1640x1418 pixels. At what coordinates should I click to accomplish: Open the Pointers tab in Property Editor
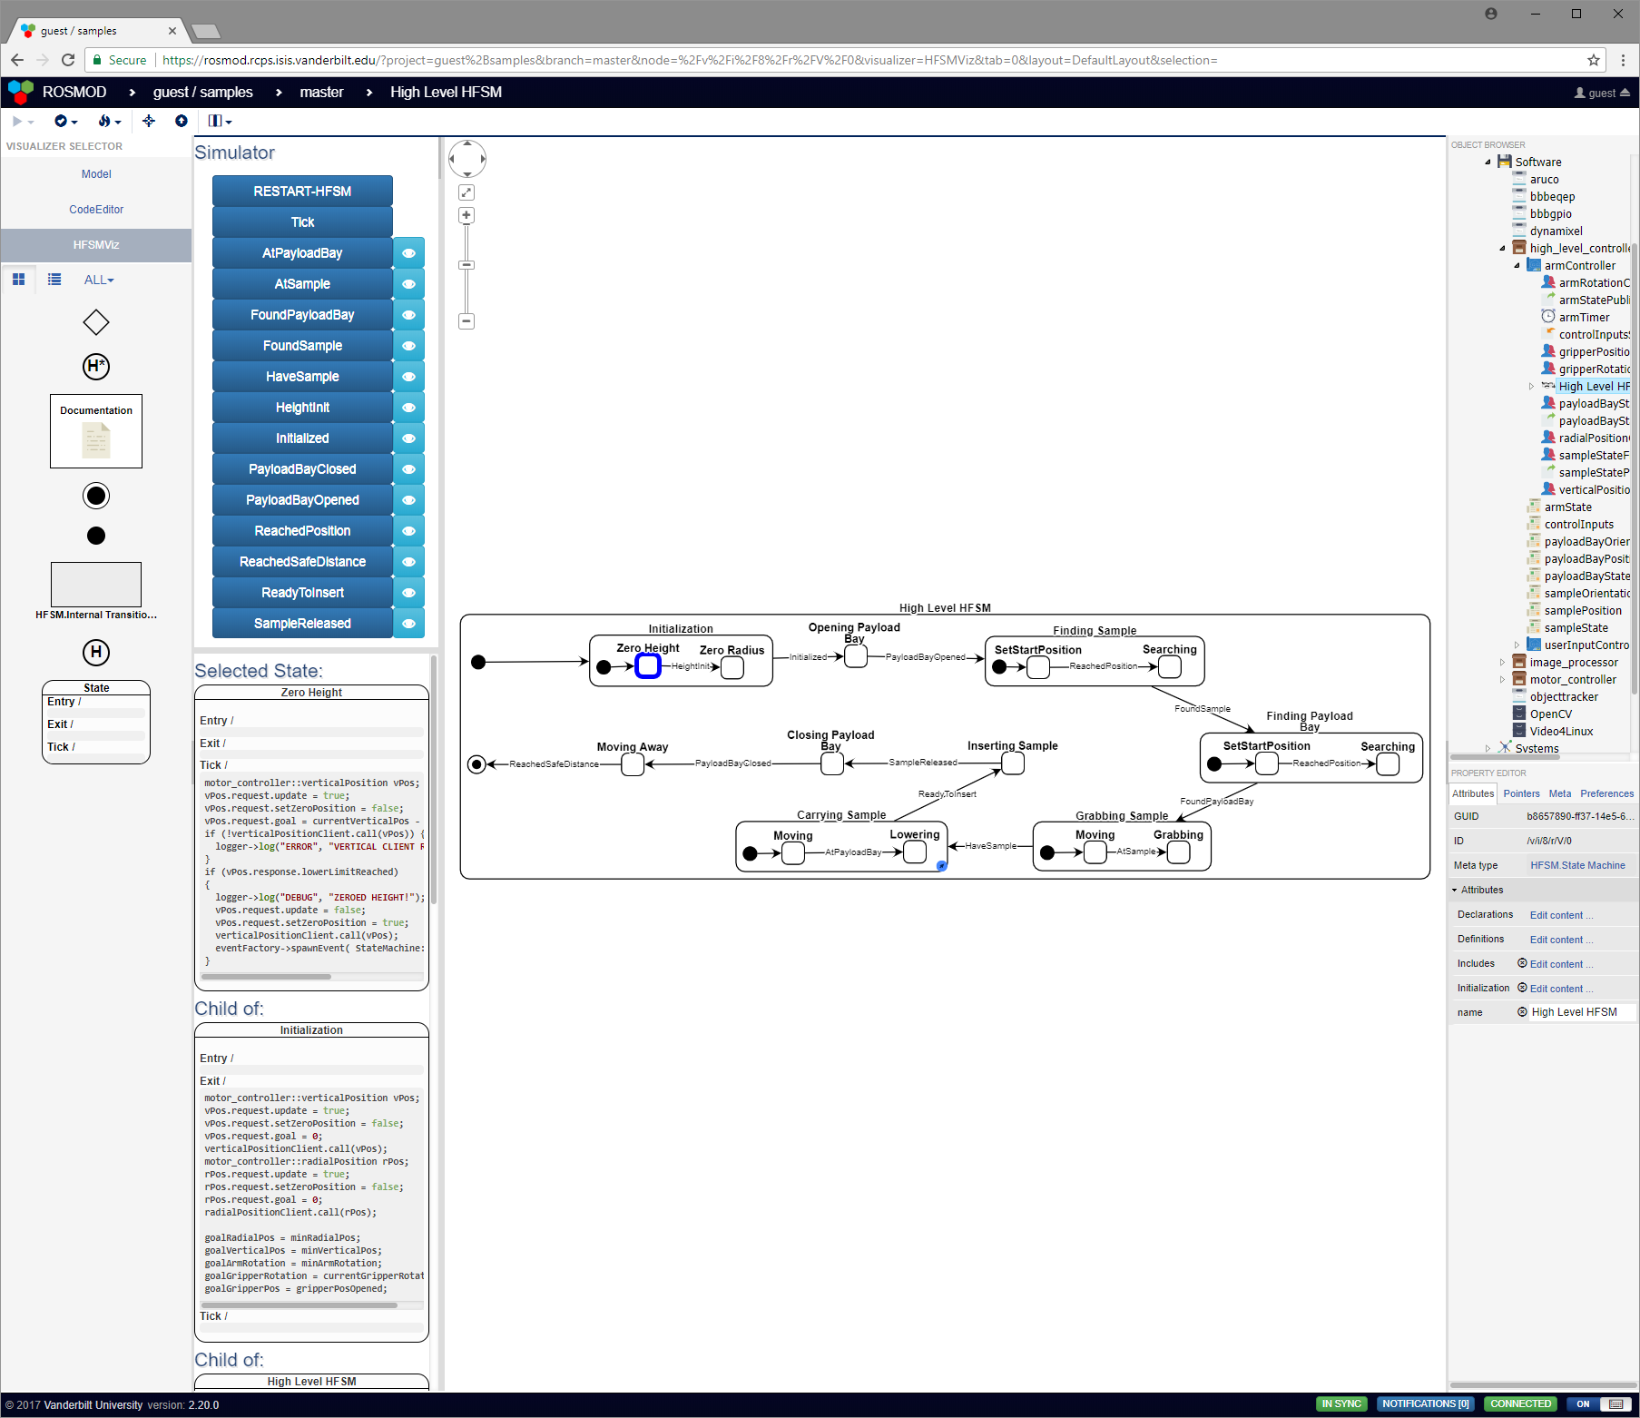click(x=1521, y=793)
